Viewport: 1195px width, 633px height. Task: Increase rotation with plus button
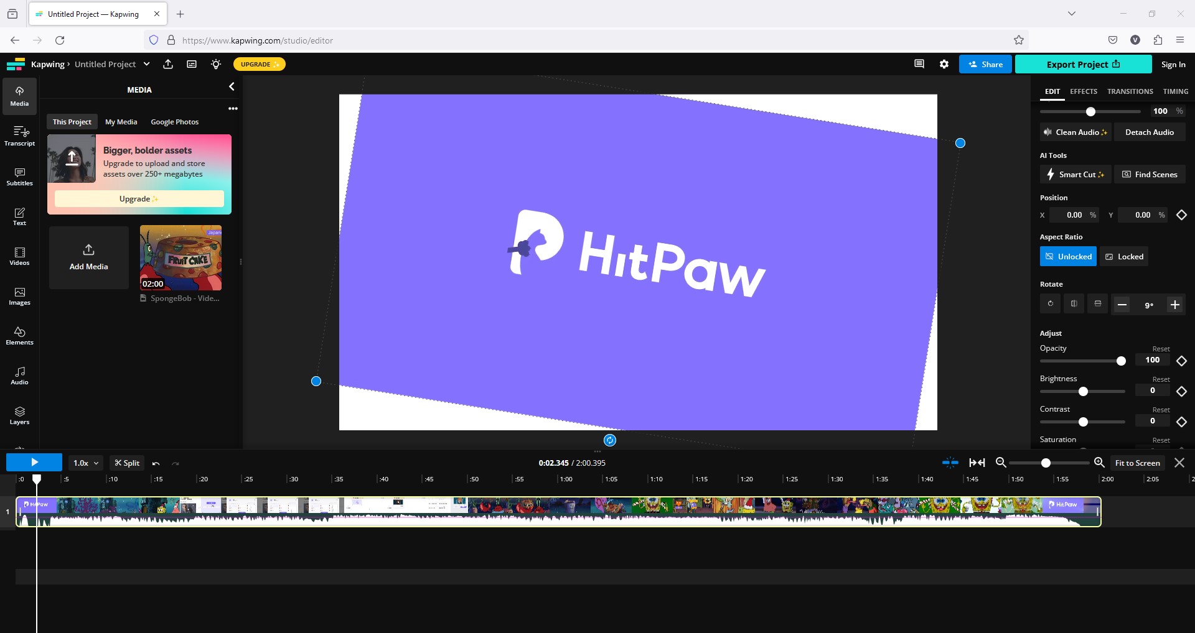tap(1175, 305)
